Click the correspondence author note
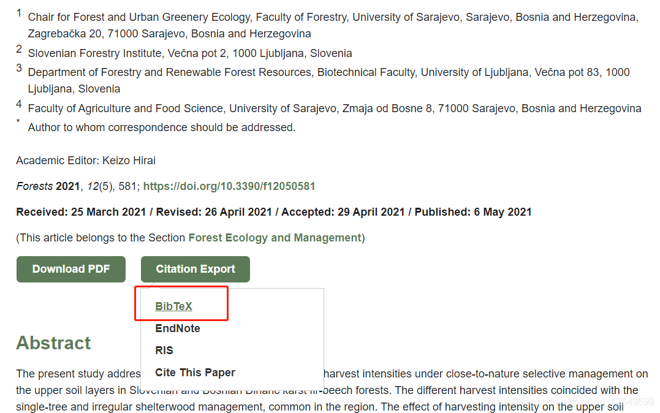660x413 pixels. coord(162,127)
